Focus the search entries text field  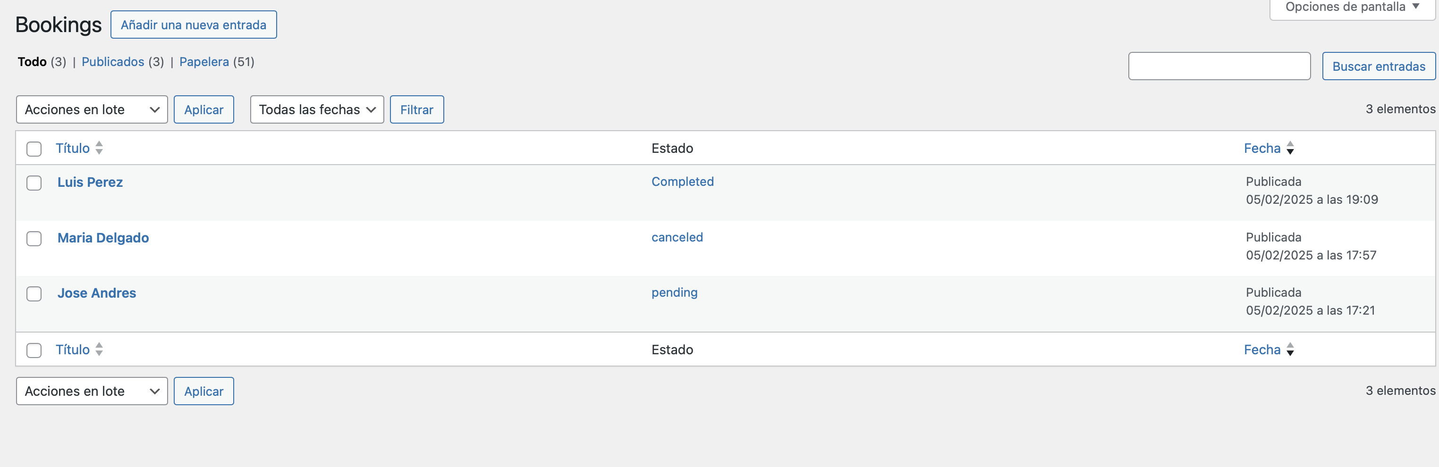(1219, 67)
